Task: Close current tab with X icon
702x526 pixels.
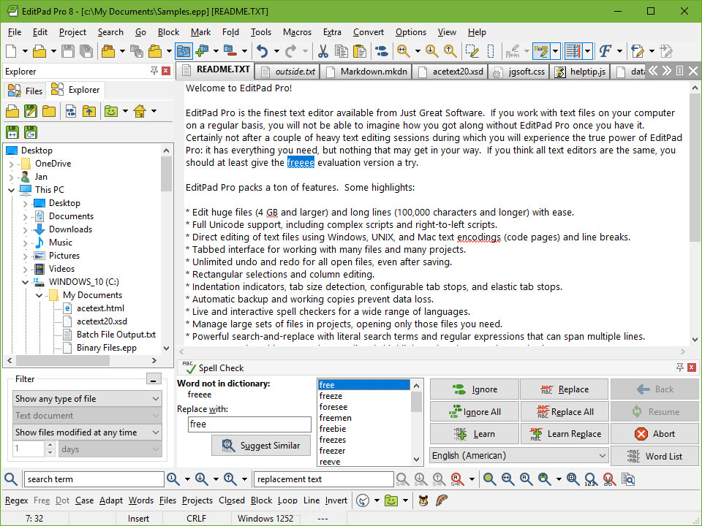Action: coord(693,71)
